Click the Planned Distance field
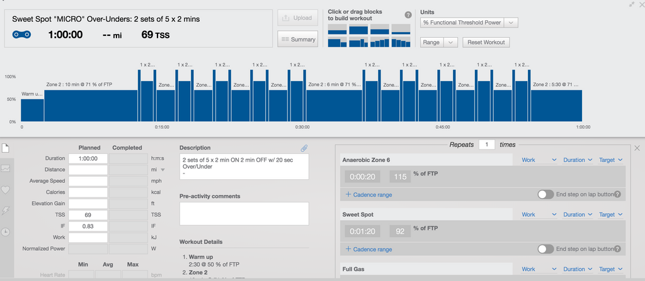The width and height of the screenshot is (645, 281). coord(88,170)
